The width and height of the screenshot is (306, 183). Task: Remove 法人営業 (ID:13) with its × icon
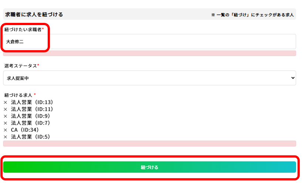pyautogui.click(x=6, y=103)
